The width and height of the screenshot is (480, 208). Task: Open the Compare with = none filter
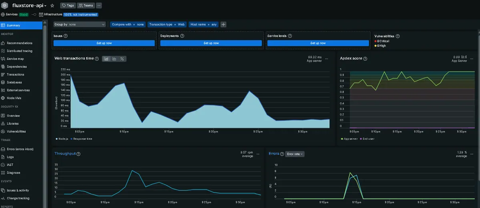point(128,24)
